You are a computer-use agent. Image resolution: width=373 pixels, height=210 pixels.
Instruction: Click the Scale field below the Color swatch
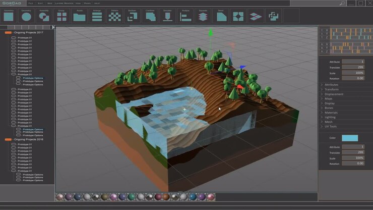(353, 158)
